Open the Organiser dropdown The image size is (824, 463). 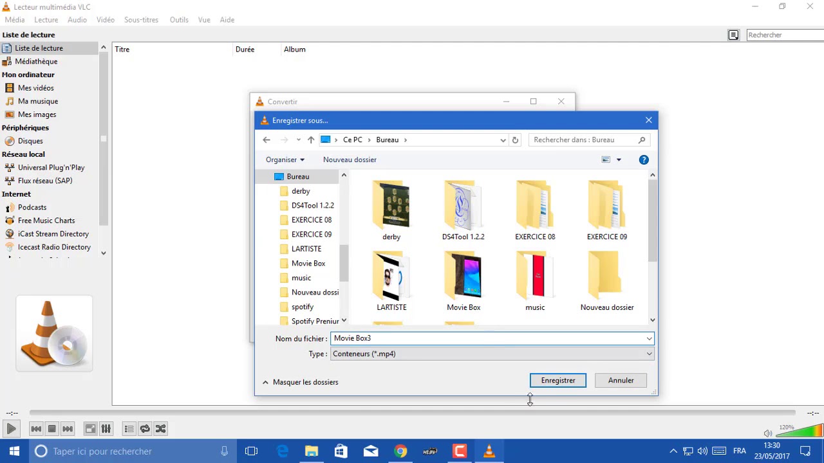285,159
